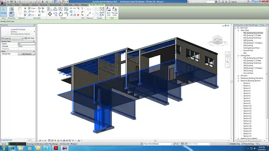269x151 pixels.
Task: Toggle the Press & Drag checkbox
Action: 242,144
